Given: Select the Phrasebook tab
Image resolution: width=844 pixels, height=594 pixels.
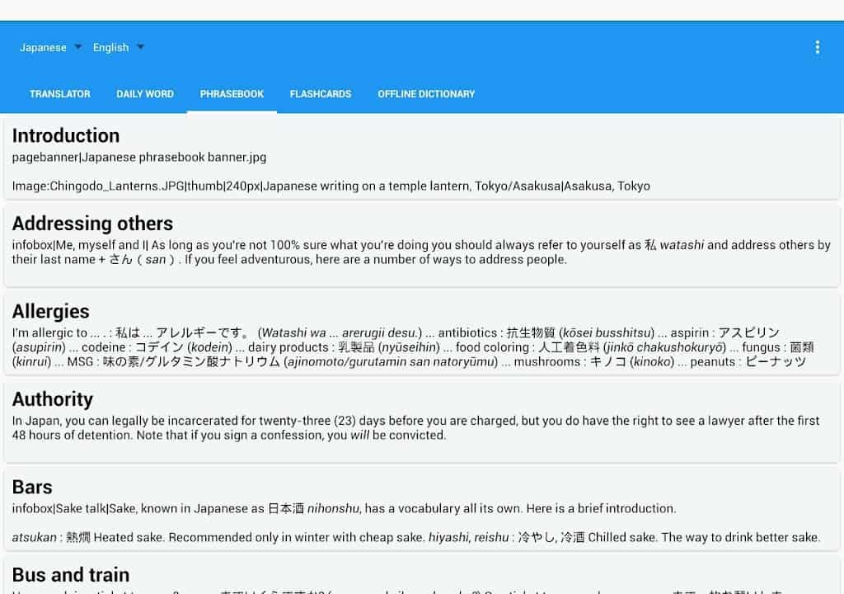Looking at the screenshot, I should point(232,94).
